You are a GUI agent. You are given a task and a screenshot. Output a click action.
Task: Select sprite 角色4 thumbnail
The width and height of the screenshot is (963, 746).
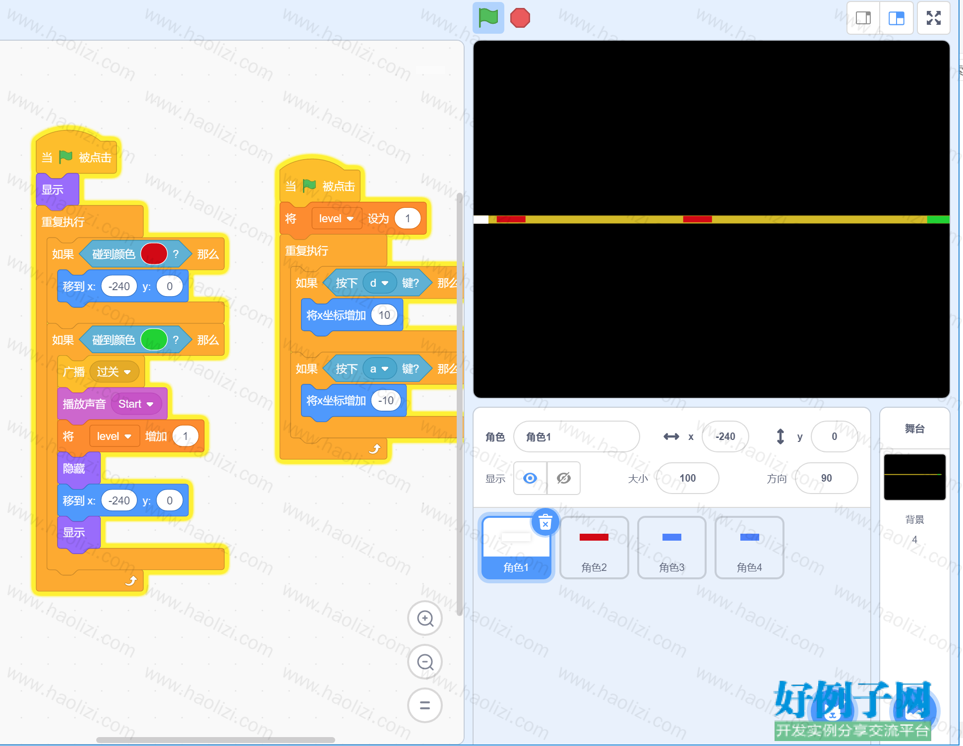pos(749,547)
